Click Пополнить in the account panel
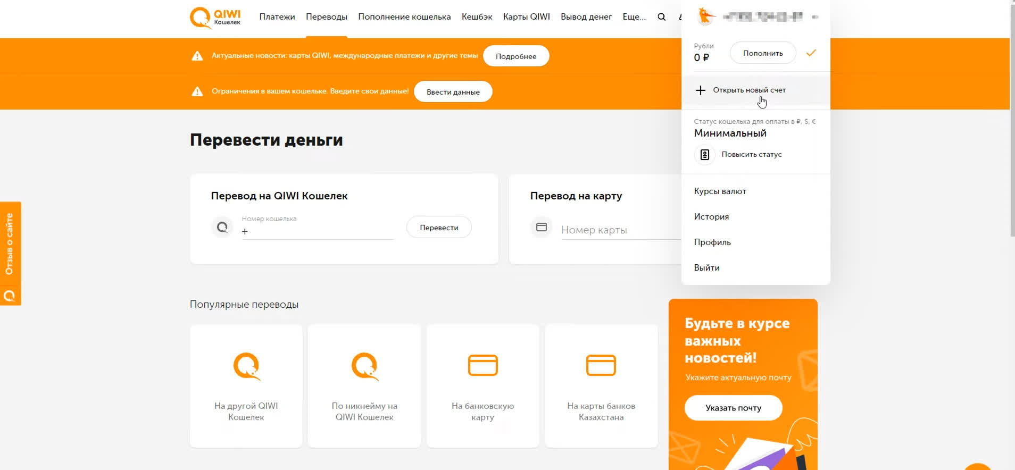 click(x=763, y=53)
